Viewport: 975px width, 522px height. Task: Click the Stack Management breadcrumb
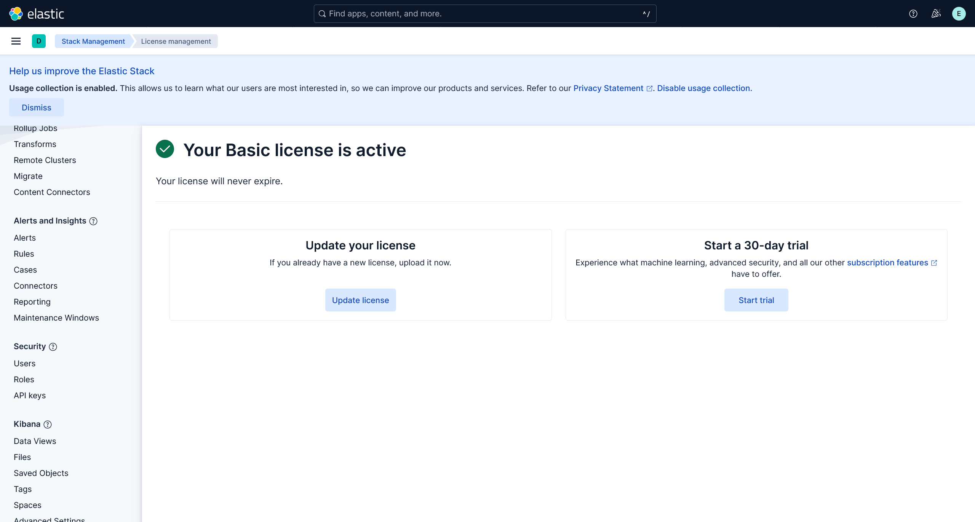point(93,41)
